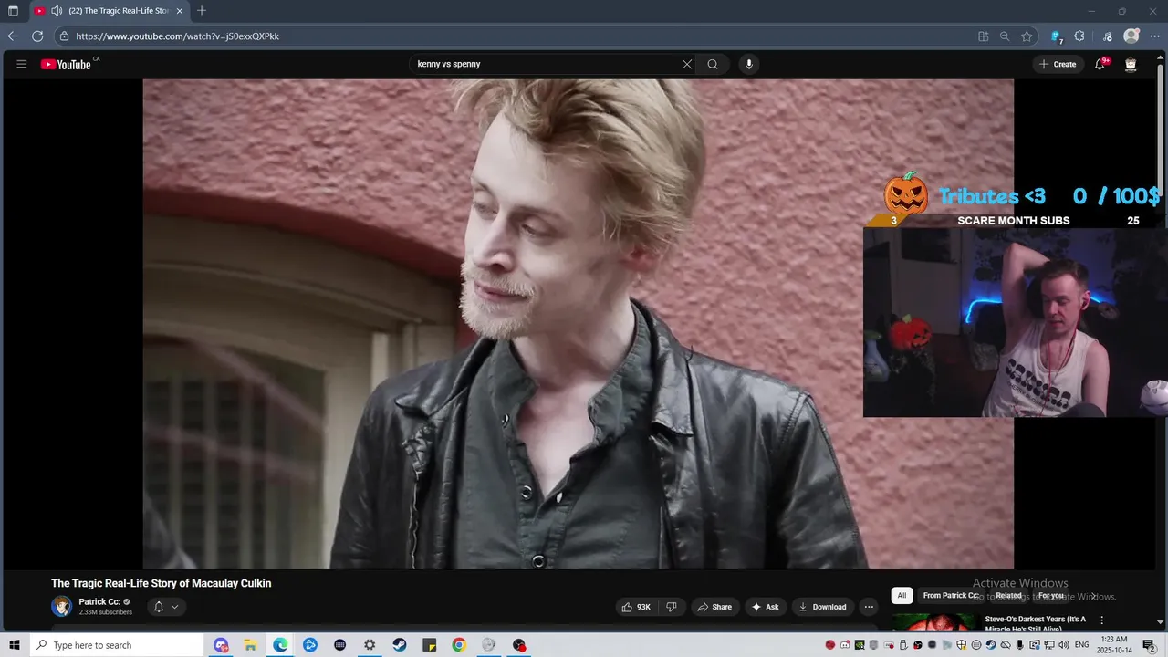Screen dimensions: 1168x657
Task: Like the video with the 93K thumbs-up
Action: [637, 607]
